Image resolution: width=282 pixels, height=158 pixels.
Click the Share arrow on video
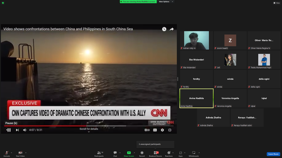click(x=171, y=29)
